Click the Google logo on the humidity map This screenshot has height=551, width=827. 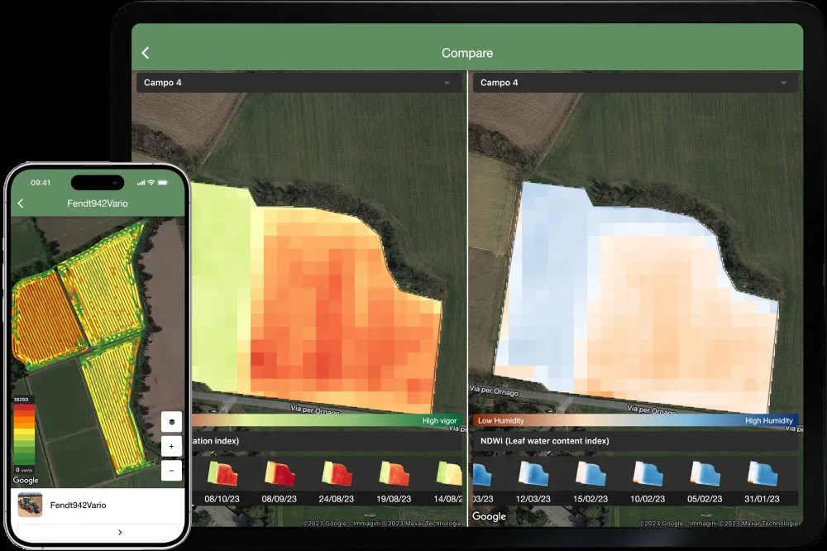pyautogui.click(x=489, y=516)
